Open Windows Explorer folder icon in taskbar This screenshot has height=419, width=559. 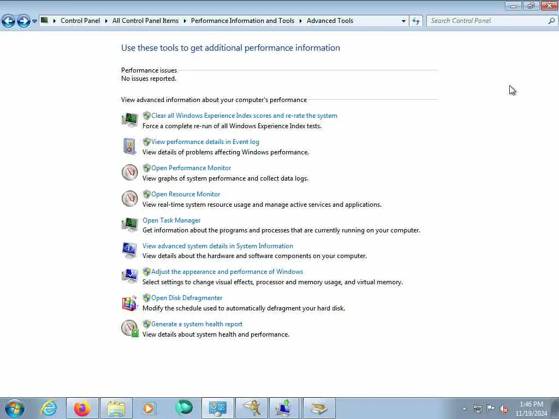pyautogui.click(x=116, y=408)
